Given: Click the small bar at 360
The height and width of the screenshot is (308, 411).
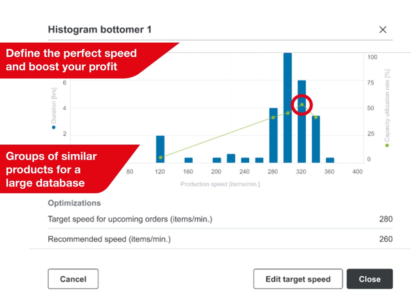Looking at the screenshot, I should point(330,160).
